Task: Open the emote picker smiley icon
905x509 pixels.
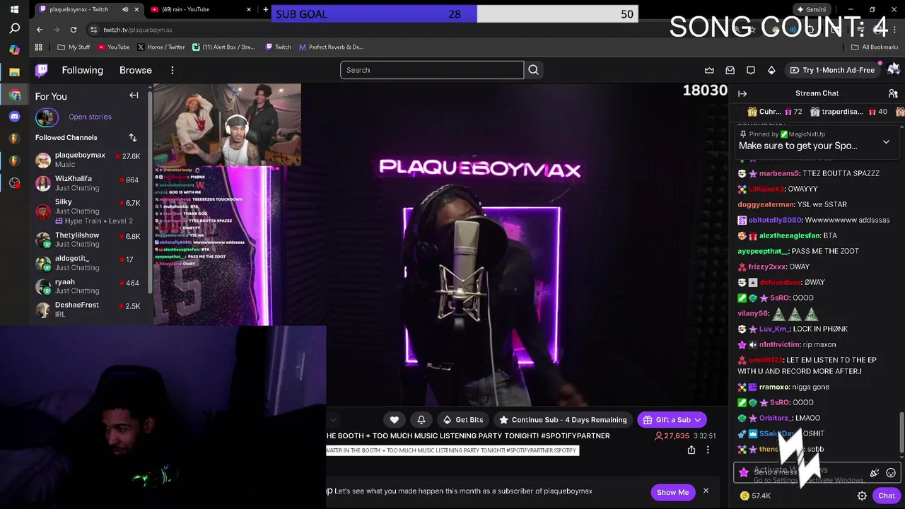Action: (x=891, y=473)
